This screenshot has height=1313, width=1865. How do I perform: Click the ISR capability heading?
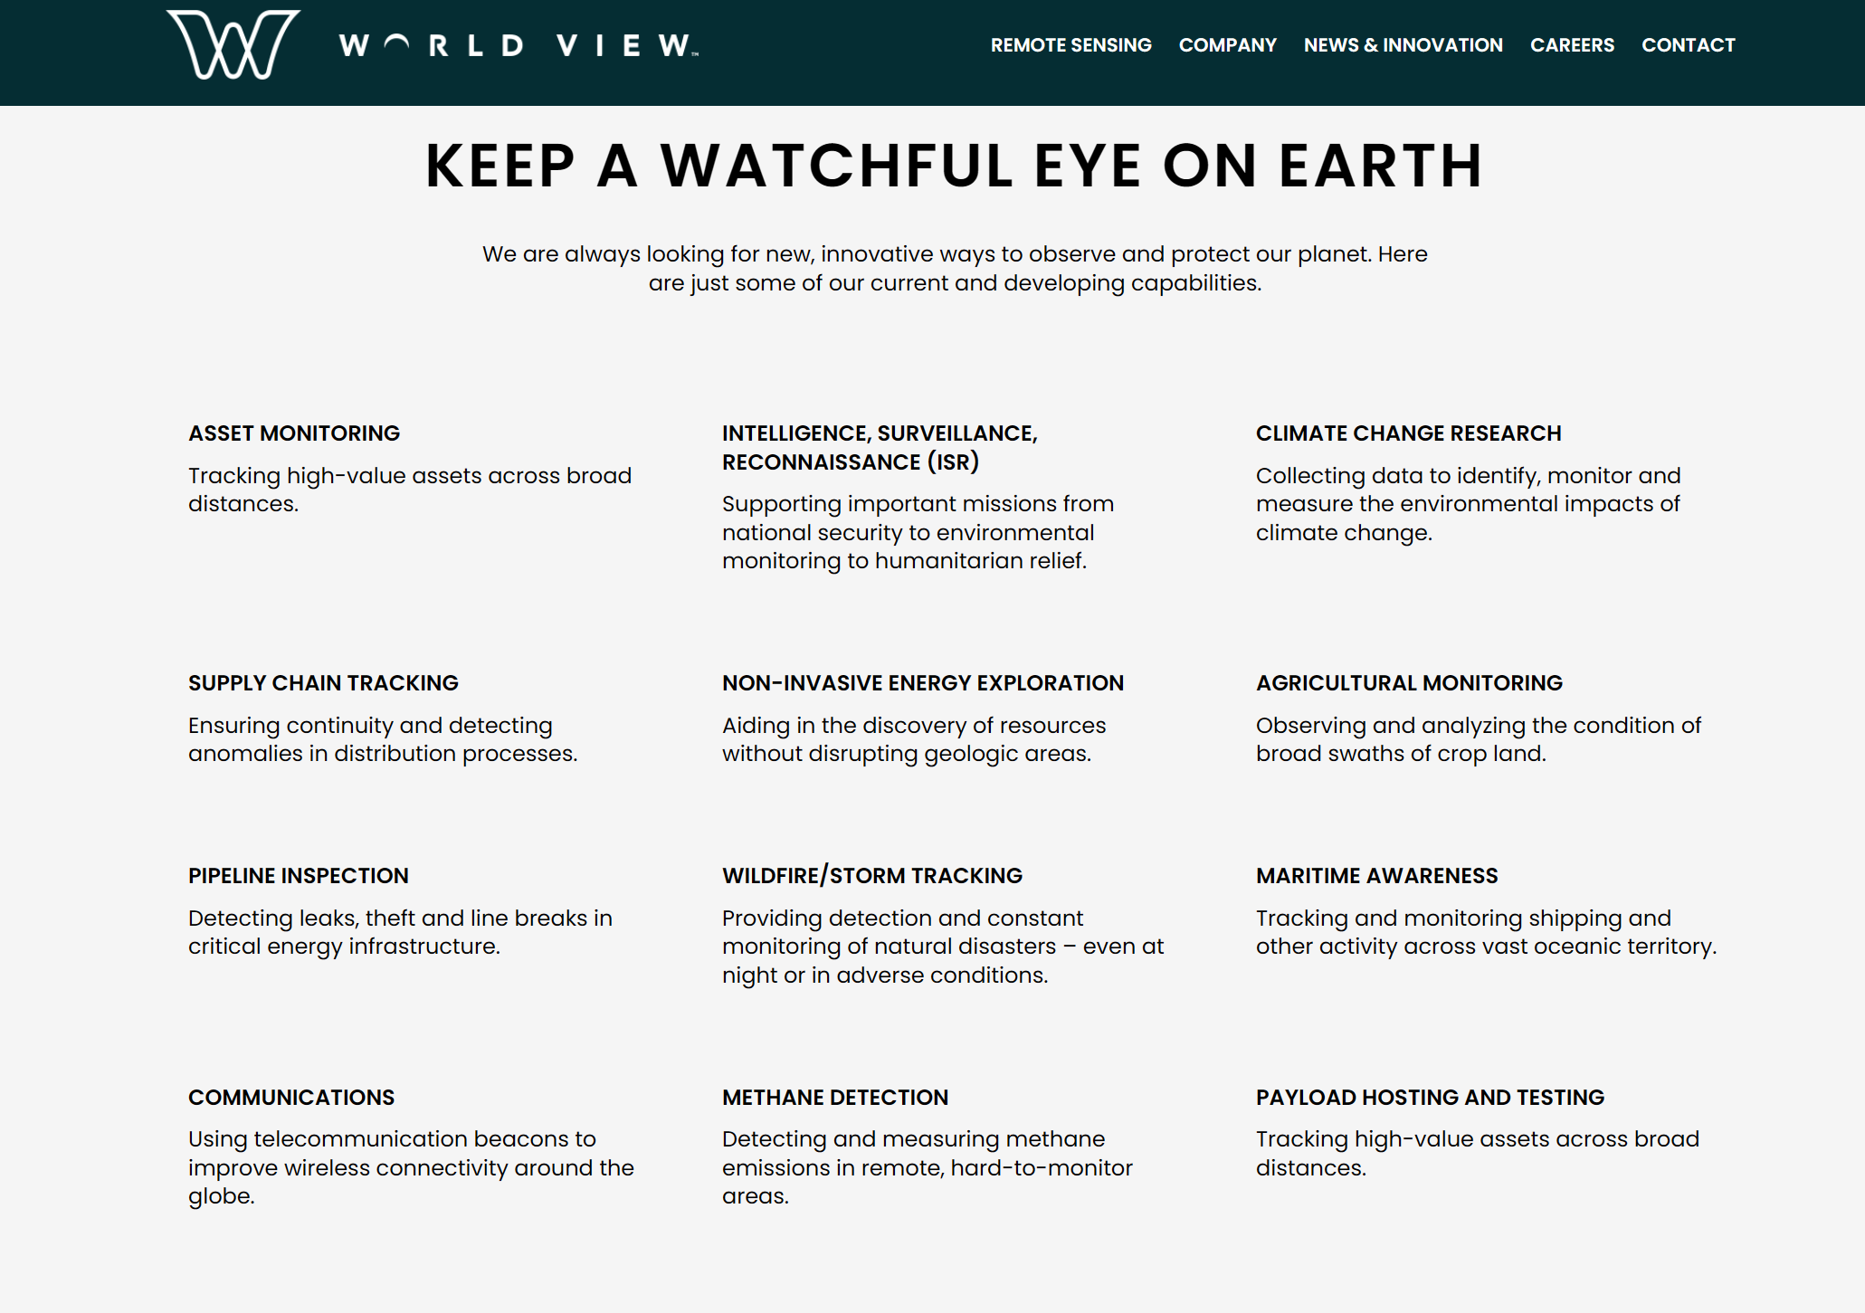pyautogui.click(x=880, y=448)
